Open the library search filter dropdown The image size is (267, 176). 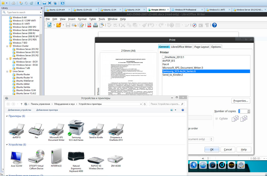(x=41, y=12)
